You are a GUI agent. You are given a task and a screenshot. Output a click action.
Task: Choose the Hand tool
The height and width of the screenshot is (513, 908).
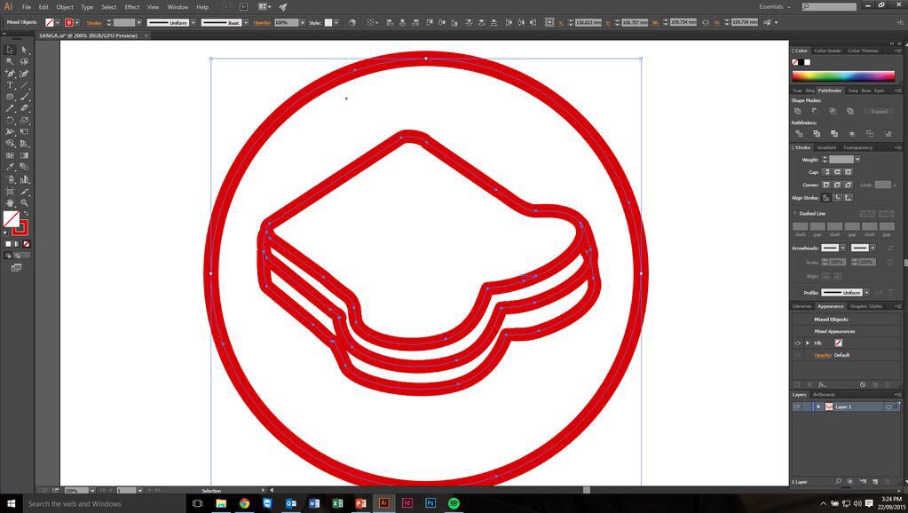tap(10, 202)
